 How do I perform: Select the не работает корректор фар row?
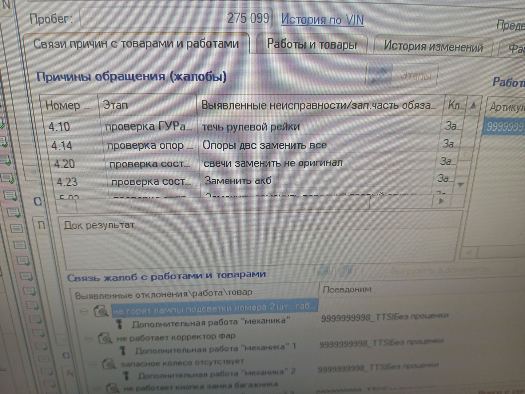pos(176,337)
